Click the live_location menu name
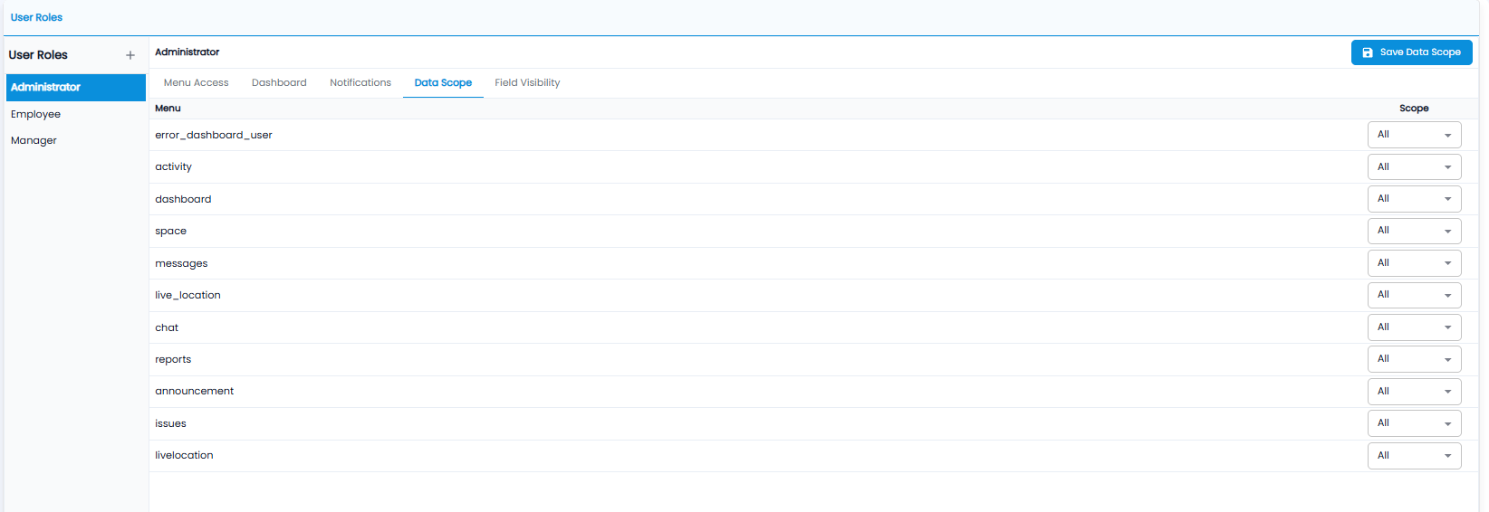1489x512 pixels. 187,295
